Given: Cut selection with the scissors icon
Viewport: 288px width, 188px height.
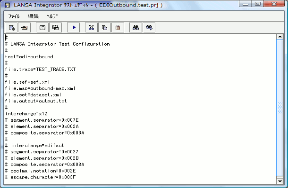Looking at the screenshot, I should pyautogui.click(x=91, y=28).
